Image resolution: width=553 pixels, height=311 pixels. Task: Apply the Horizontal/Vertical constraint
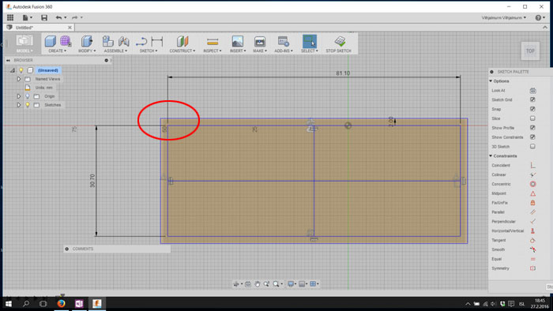click(x=533, y=230)
